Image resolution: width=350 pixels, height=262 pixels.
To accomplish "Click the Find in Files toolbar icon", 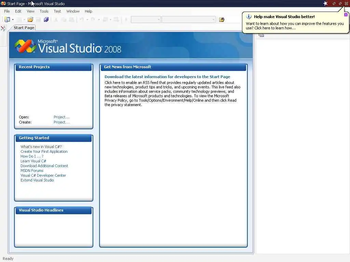I will click(221, 19).
